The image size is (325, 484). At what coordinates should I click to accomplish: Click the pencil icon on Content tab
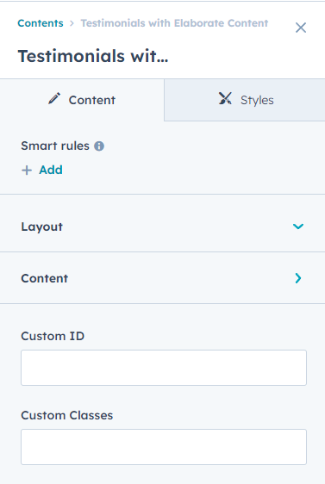click(54, 99)
